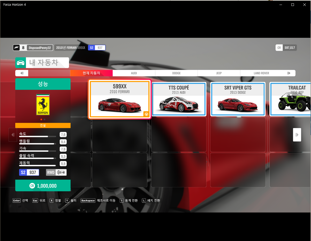Screen dimensions: 311x241
Task: Click the 7.9 acceleration value
Action: point(63,149)
